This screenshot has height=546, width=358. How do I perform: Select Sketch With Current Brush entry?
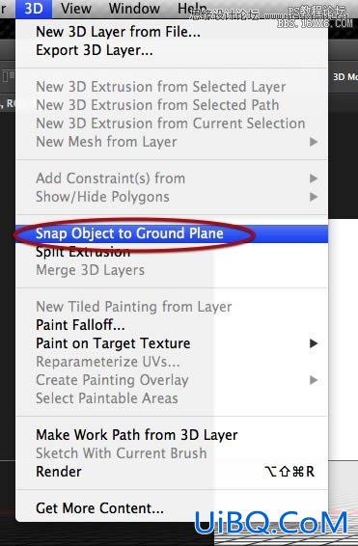click(172, 453)
